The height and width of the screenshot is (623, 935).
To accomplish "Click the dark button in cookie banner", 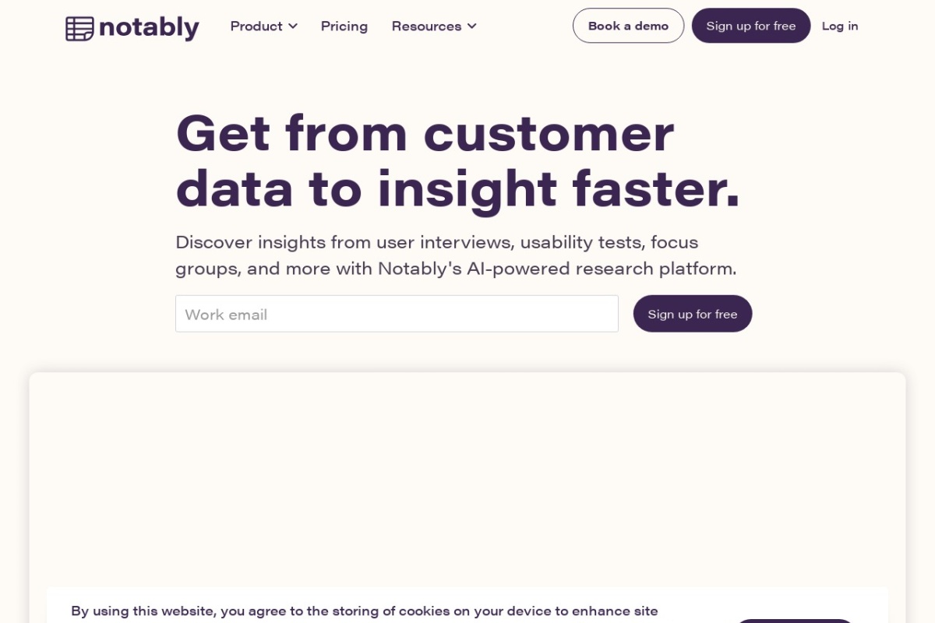I will [793, 621].
